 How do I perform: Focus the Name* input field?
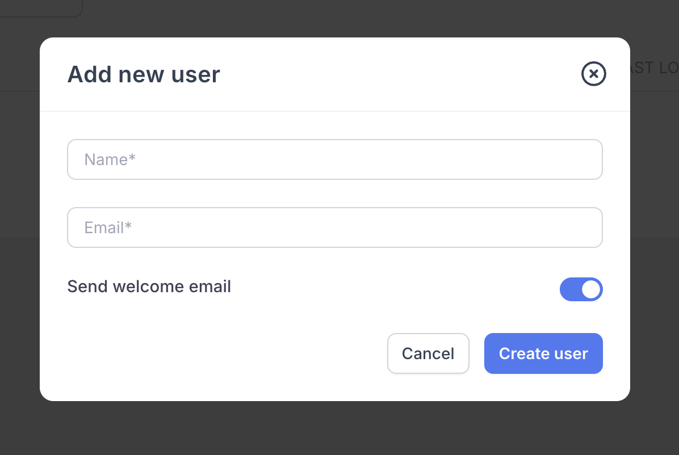pyautogui.click(x=334, y=159)
